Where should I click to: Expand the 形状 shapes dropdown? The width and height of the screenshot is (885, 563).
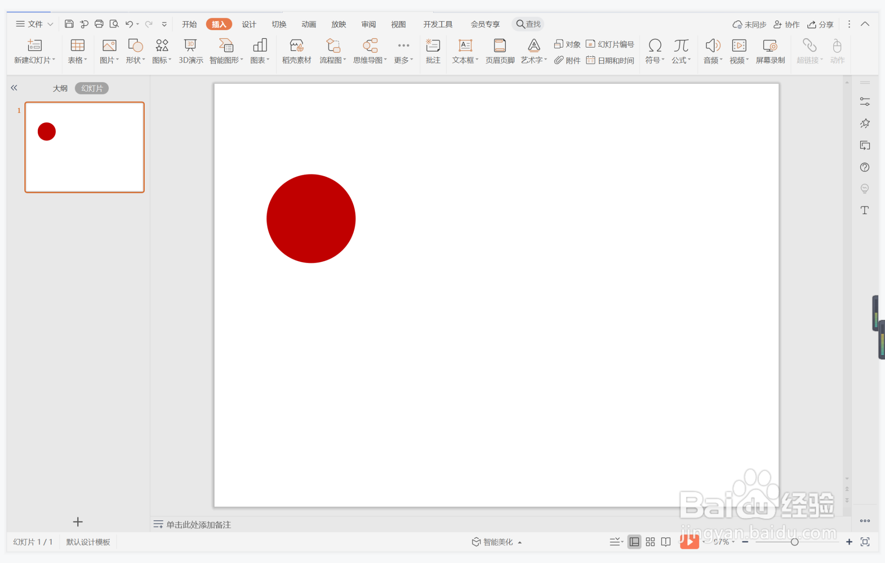click(x=143, y=60)
